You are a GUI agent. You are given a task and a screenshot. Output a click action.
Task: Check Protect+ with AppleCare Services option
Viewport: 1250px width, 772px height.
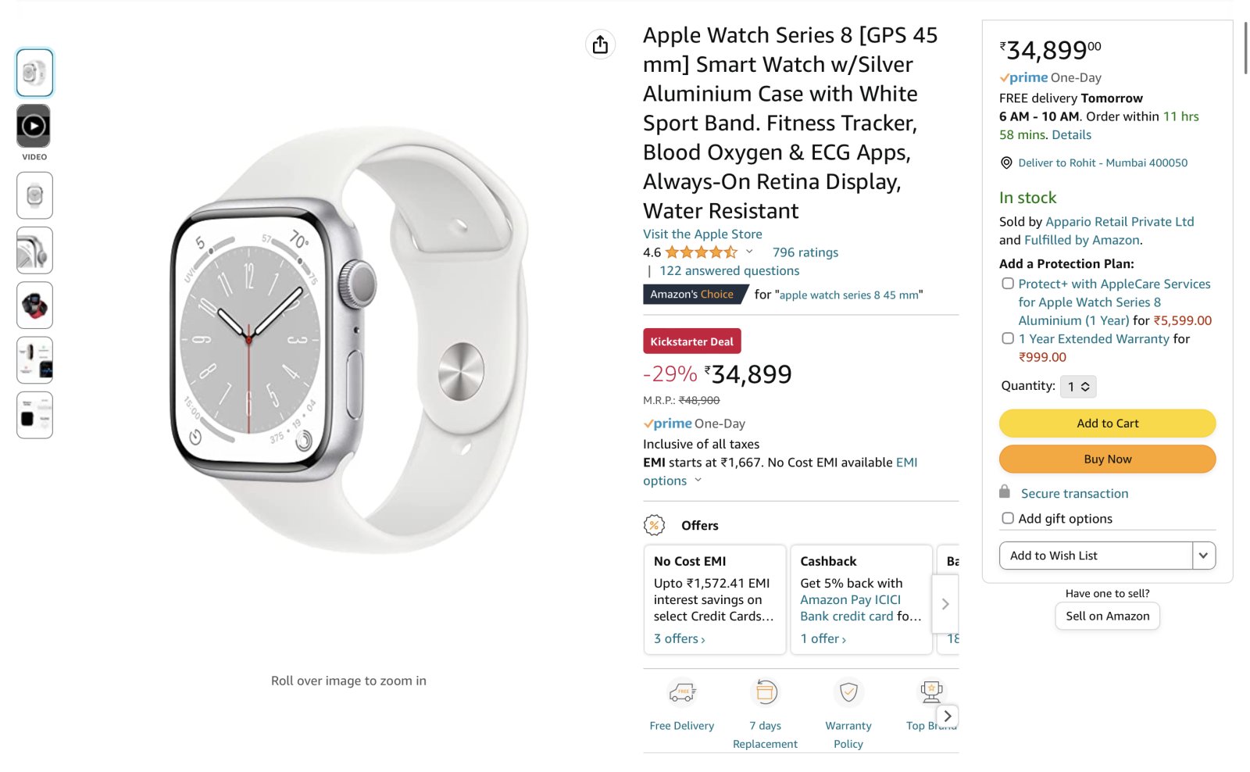1008,284
